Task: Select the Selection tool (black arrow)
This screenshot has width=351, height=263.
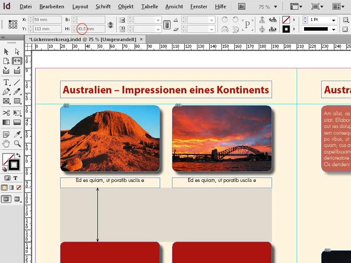Action: pos(6,52)
